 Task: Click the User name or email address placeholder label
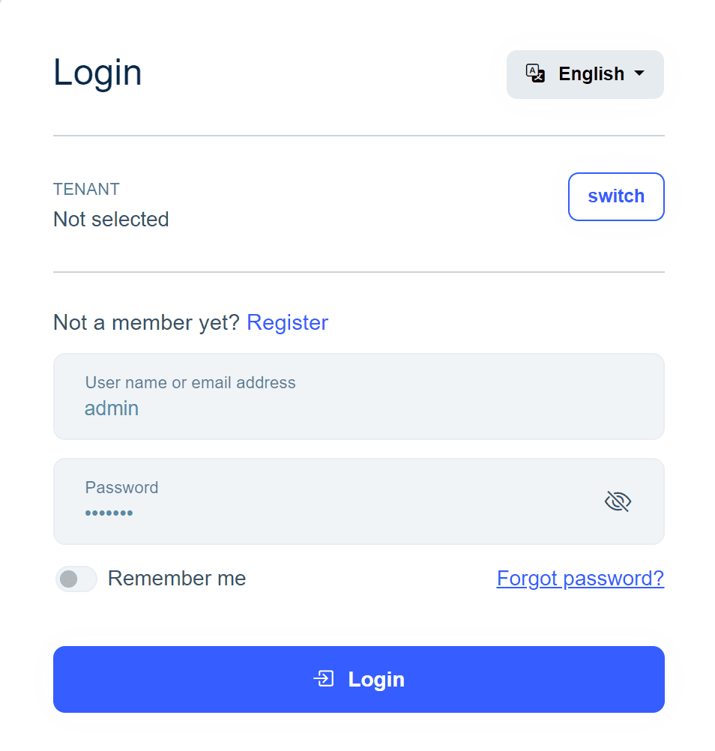tap(190, 382)
